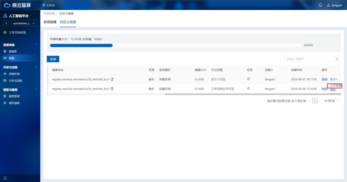The width and height of the screenshot is (347, 182).
Task: Click the tag icon in second row
Action: (248, 88)
